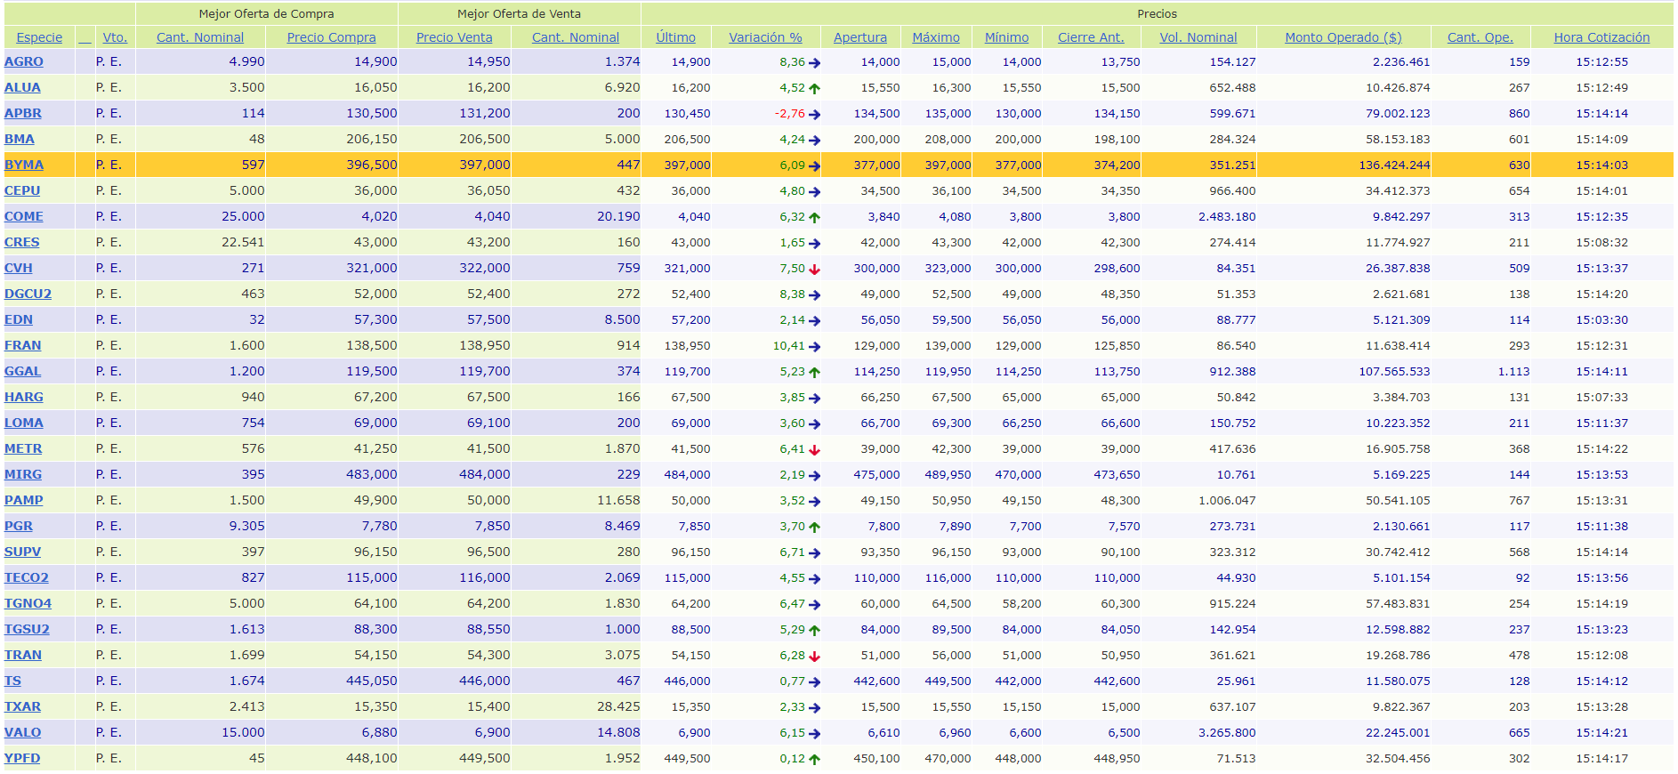Click the red down arrow in TRAN row
Viewport: 1678px width, 774px height.
(x=814, y=656)
